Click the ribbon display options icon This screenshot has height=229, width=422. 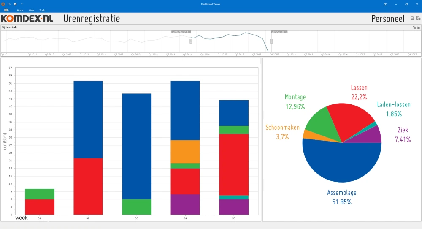click(385, 4)
